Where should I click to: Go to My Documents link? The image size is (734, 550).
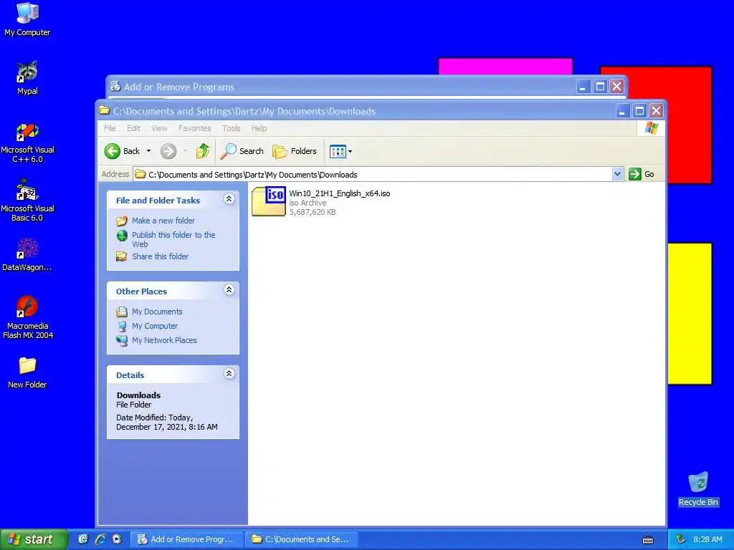click(x=157, y=312)
